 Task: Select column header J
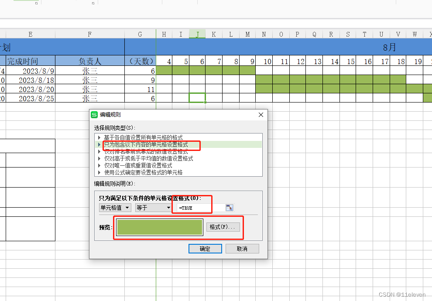(x=197, y=34)
